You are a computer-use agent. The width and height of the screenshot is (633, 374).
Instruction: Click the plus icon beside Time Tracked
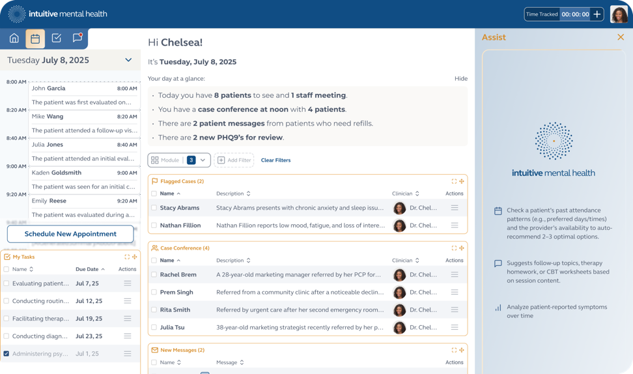[597, 14]
